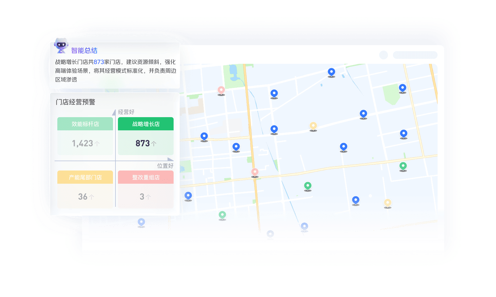Click the topmost blue map pin

331,73
